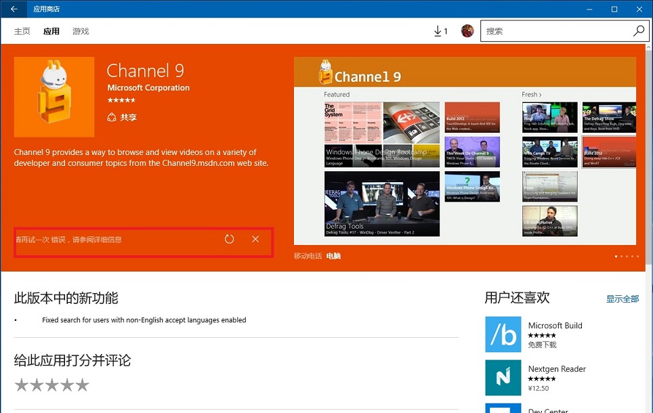This screenshot has width=653, height=413.
Task: Show 移动电话 screenshots
Action: (308, 256)
